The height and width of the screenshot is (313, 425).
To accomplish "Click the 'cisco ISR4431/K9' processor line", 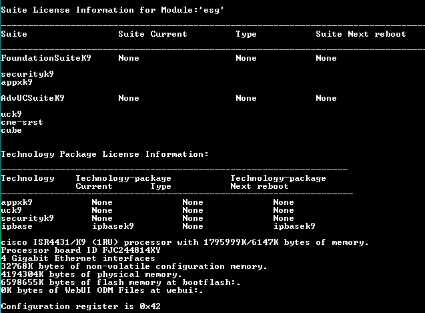I will point(185,242).
